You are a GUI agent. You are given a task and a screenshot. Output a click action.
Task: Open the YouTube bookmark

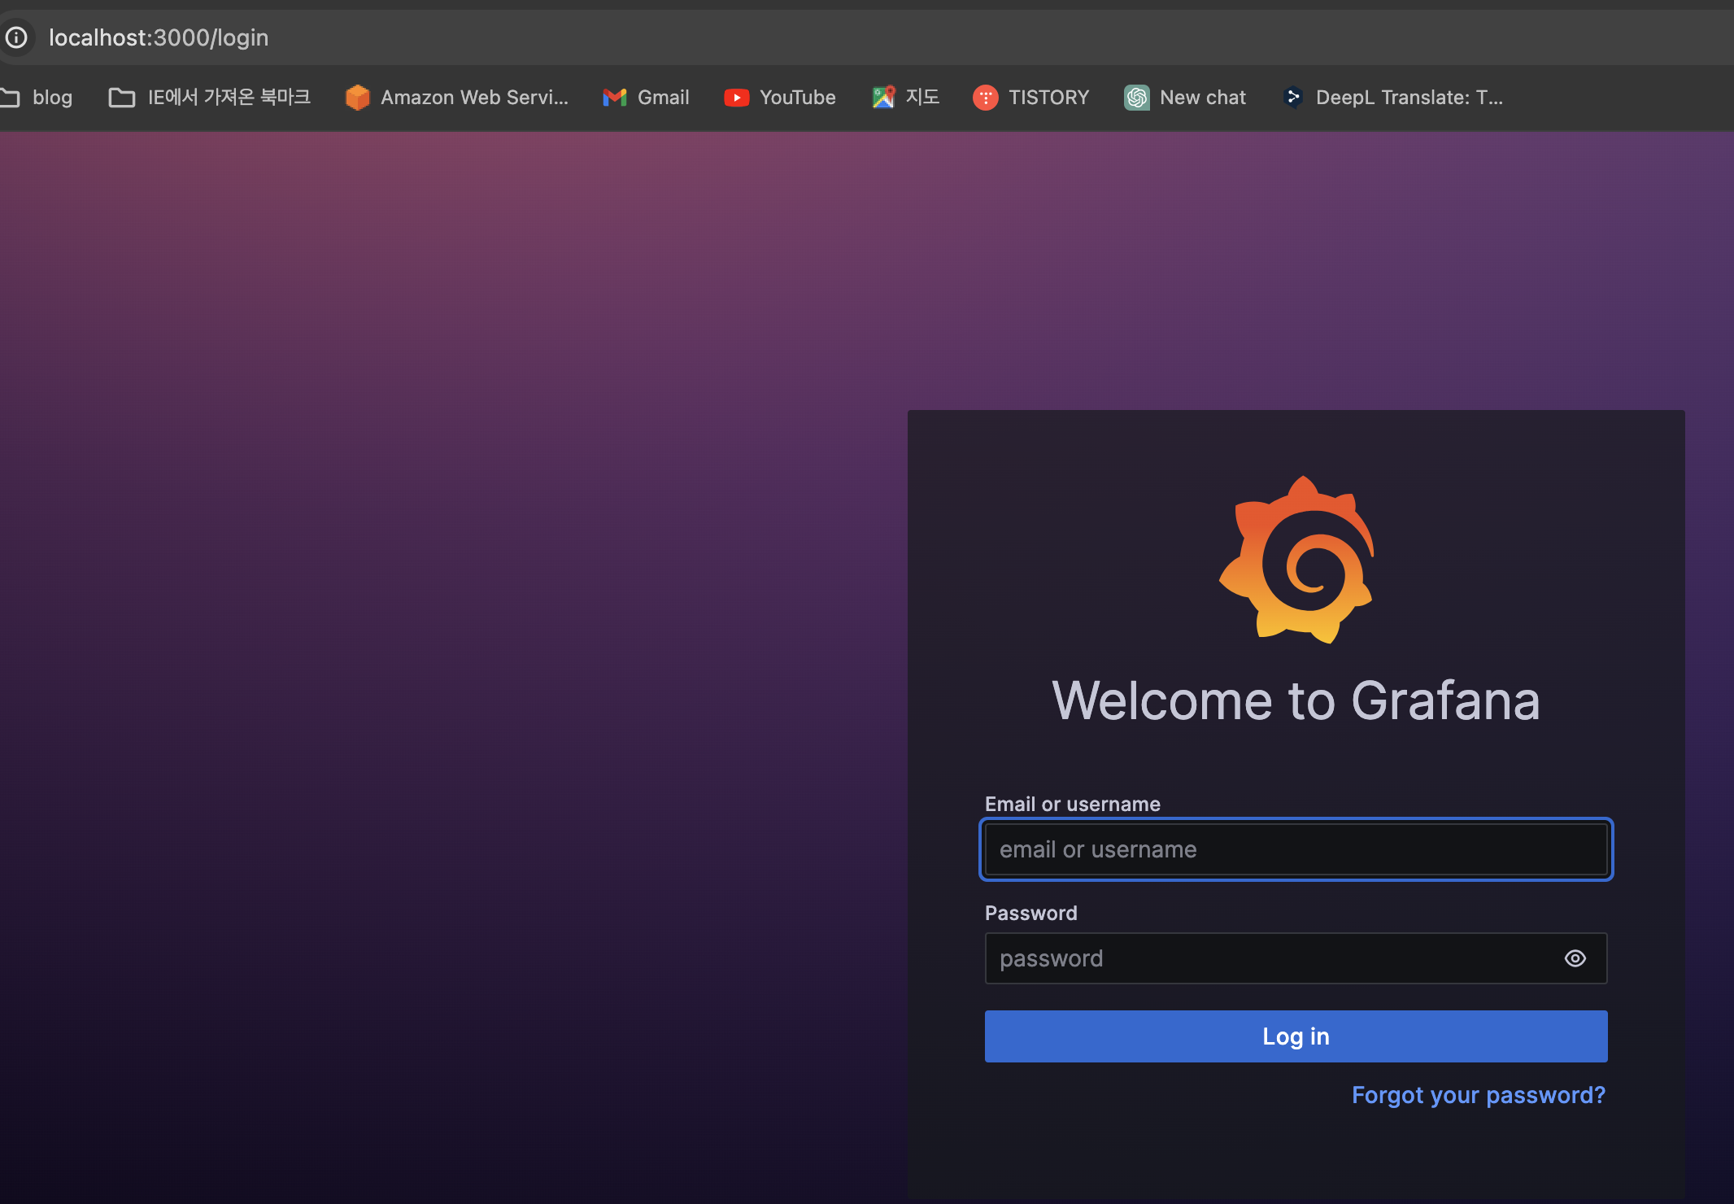(780, 98)
